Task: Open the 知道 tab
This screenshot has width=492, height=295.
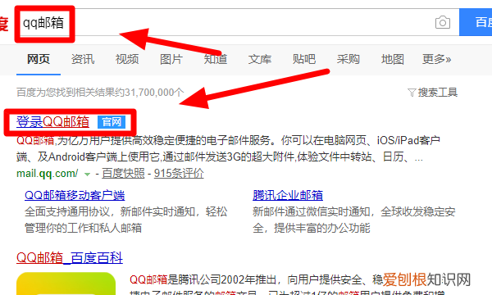Action: [216, 59]
